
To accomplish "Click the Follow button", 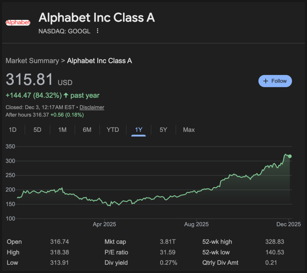I will click(275, 81).
